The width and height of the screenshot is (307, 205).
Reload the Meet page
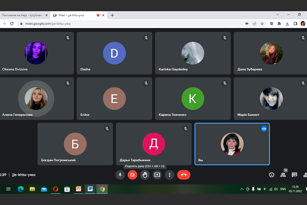click(12, 24)
